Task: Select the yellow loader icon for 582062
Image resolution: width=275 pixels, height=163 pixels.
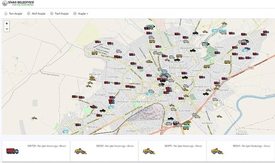Action: pyautogui.click(x=81, y=151)
